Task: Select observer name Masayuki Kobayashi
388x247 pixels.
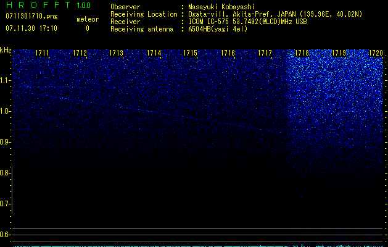Action: [221, 7]
